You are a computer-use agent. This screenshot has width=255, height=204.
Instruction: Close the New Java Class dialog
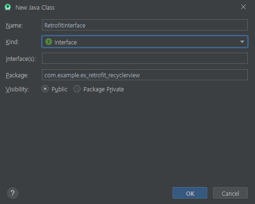click(x=243, y=7)
